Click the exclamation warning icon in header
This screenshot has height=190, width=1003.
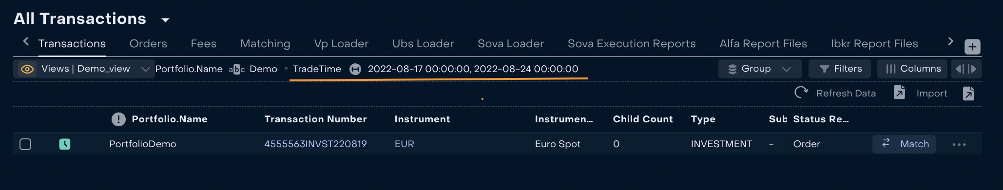pos(118,119)
